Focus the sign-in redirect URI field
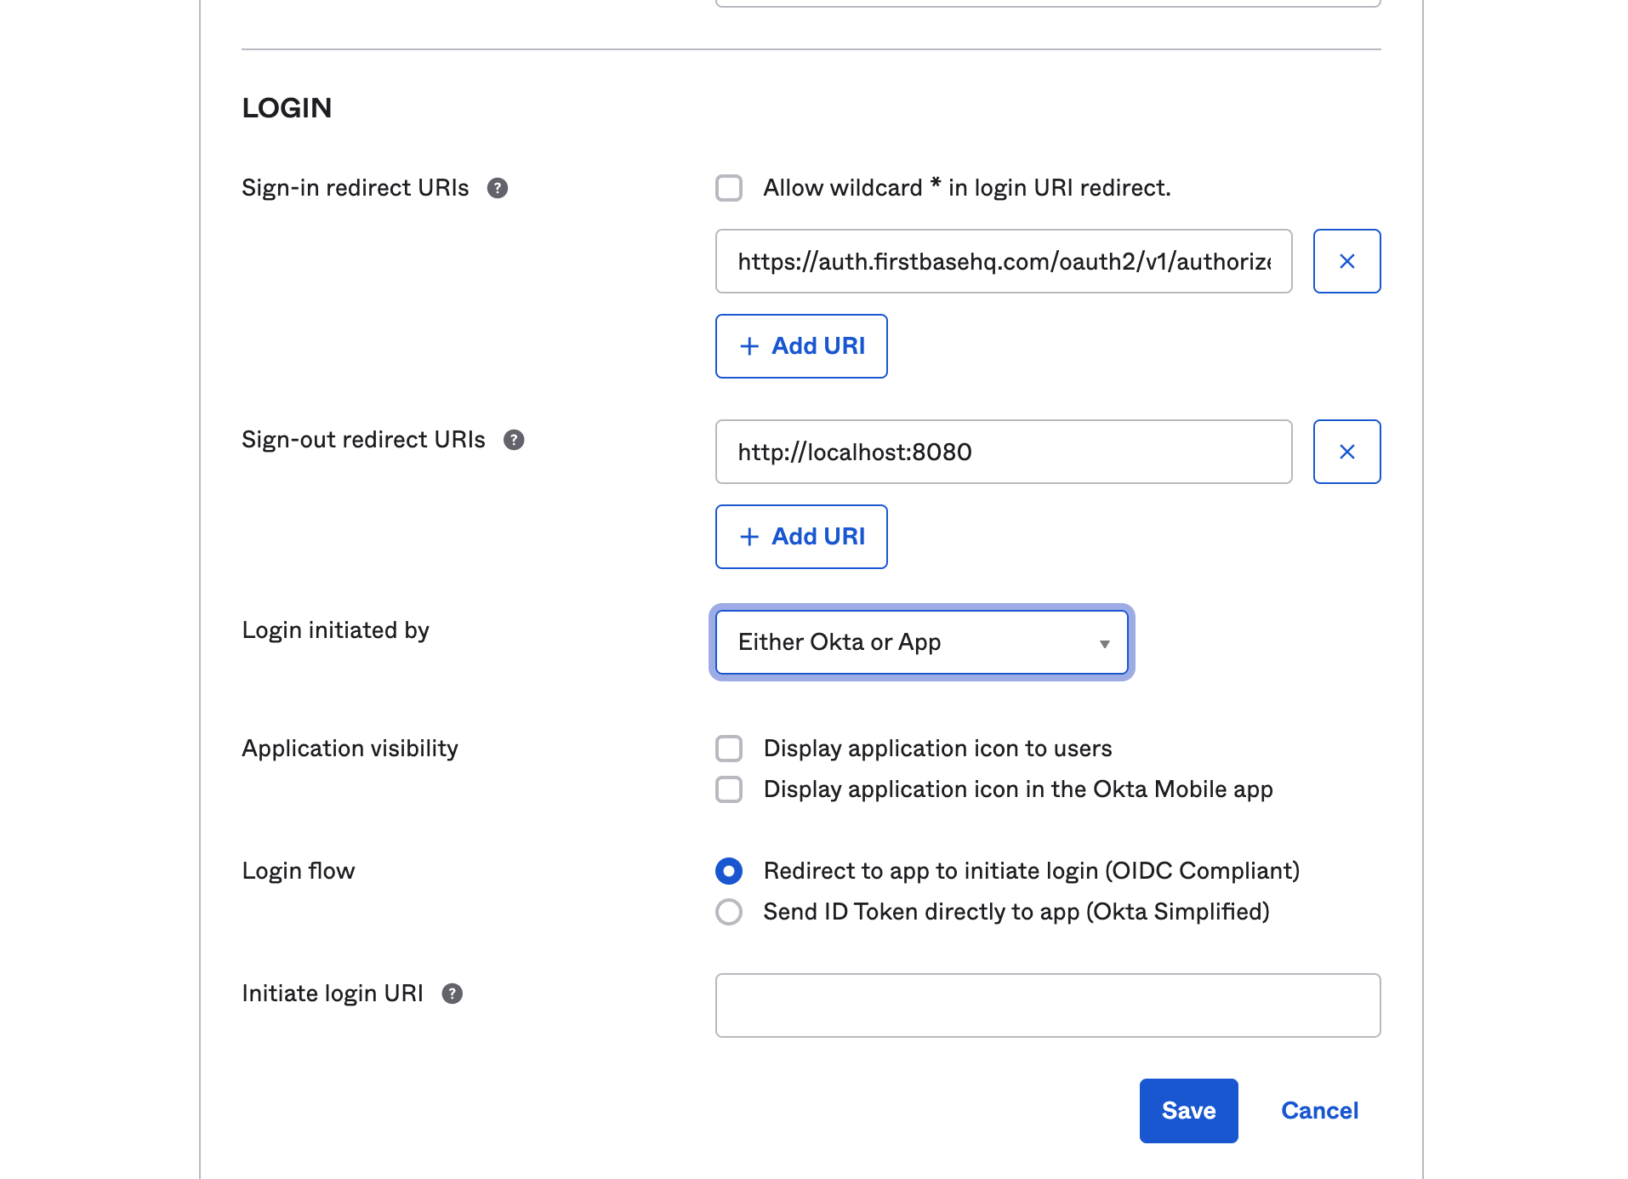This screenshot has height=1179, width=1628. point(1004,261)
